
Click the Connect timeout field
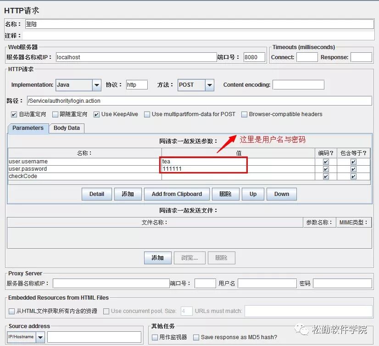pos(307,57)
